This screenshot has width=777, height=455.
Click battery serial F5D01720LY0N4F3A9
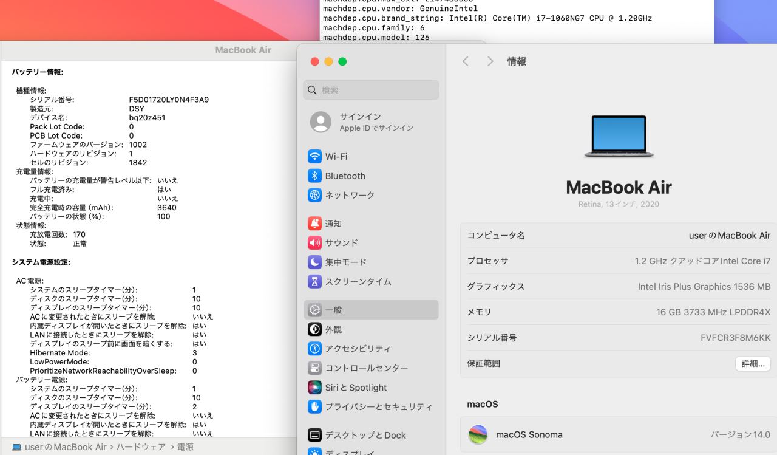(x=169, y=100)
